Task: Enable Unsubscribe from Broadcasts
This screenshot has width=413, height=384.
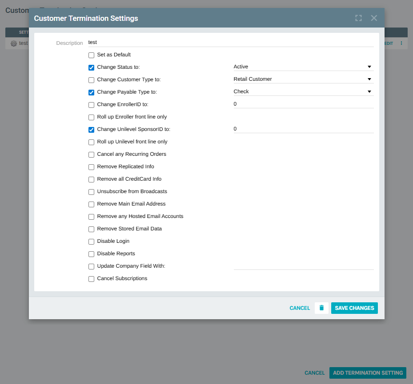Action: 91,192
